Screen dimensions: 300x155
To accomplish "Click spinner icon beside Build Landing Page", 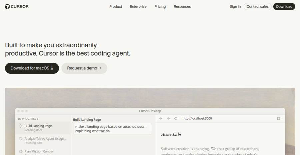I will pyautogui.click(x=21, y=126).
